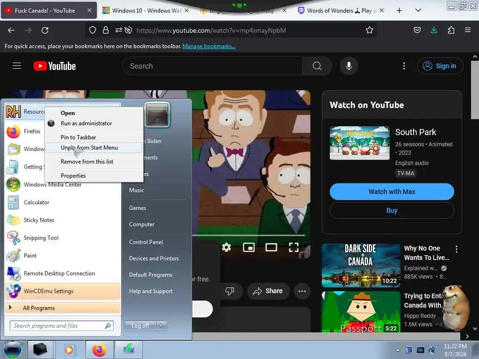479x359 pixels.
Task: Click the YouTube search magnifier button
Action: point(317,66)
